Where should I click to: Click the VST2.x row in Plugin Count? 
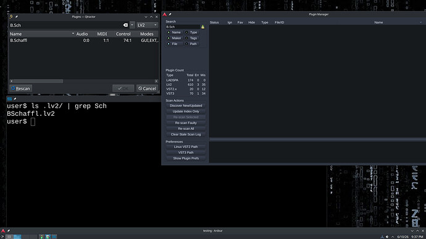click(x=186, y=89)
